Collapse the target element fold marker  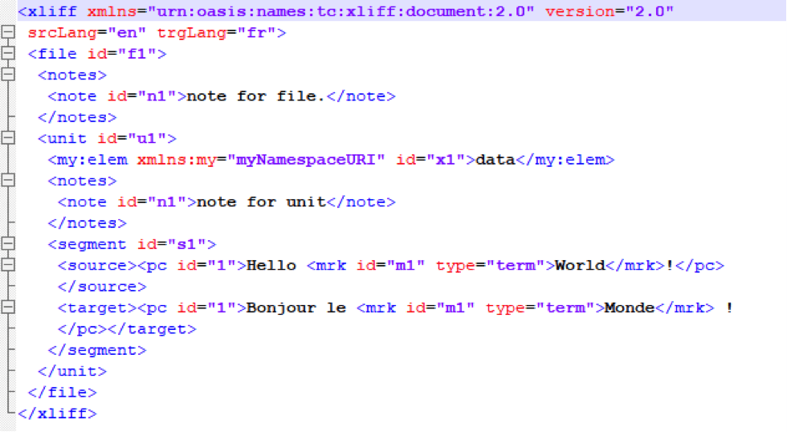point(8,307)
